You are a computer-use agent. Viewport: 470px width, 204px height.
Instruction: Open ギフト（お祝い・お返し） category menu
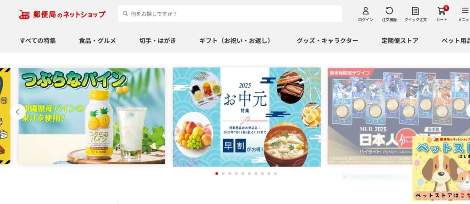pyautogui.click(x=236, y=41)
